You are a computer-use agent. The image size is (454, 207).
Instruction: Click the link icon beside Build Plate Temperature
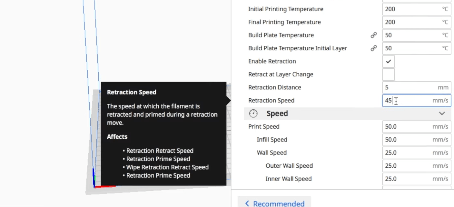pyautogui.click(x=374, y=35)
